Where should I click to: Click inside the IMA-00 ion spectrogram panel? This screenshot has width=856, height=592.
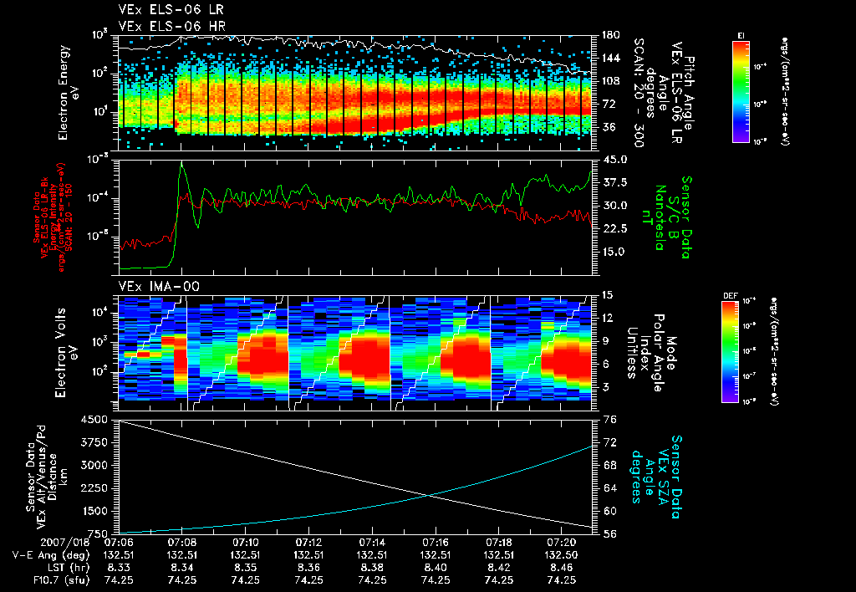coord(355,353)
